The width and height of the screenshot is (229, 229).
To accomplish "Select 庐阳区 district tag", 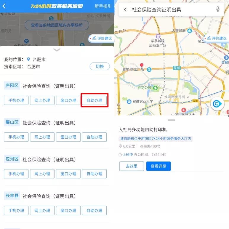I will (12, 85).
